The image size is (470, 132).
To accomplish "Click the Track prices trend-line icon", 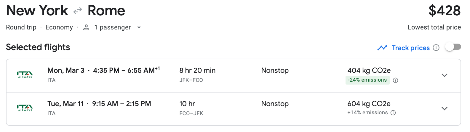I will pyautogui.click(x=382, y=48).
